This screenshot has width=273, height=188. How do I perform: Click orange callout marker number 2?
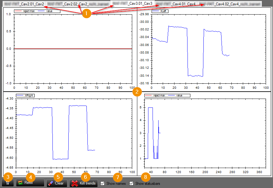point(137,92)
